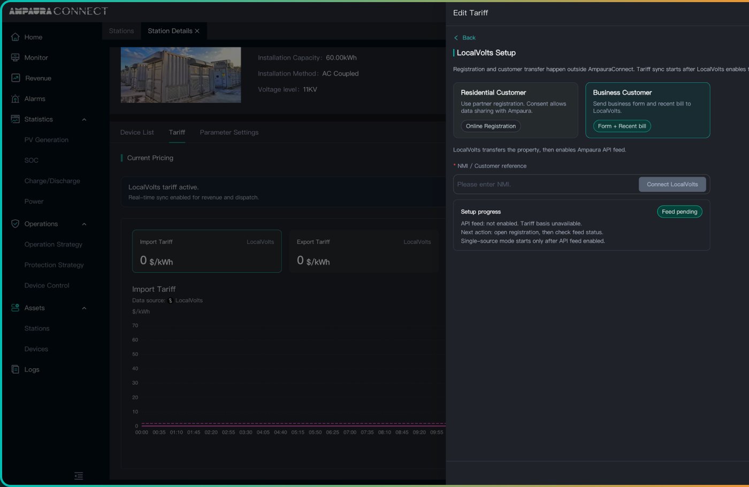Choose the Residential Customer option card
749x487 pixels.
point(516,110)
